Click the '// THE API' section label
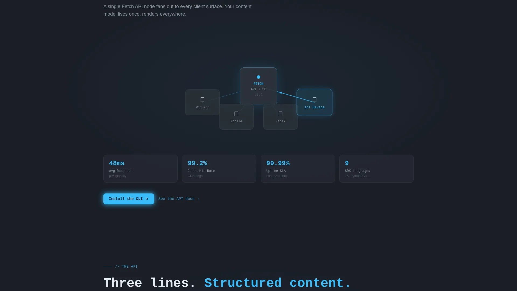Image resolution: width=517 pixels, height=291 pixels. pos(126,267)
